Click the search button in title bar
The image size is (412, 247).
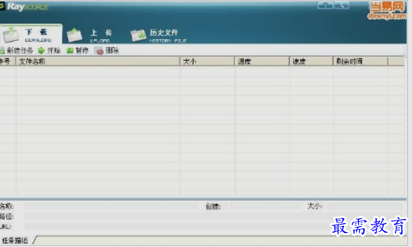341,5
